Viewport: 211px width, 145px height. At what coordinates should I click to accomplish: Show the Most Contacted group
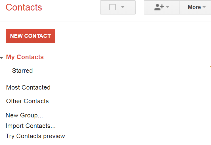pos(28,88)
